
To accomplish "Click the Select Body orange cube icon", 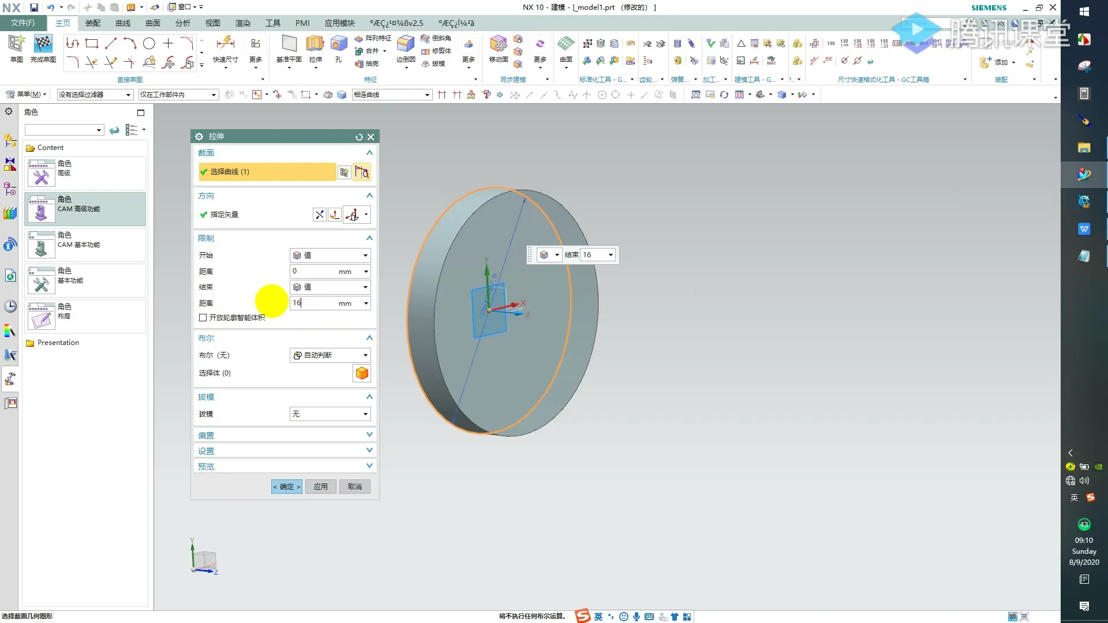I will [x=362, y=373].
